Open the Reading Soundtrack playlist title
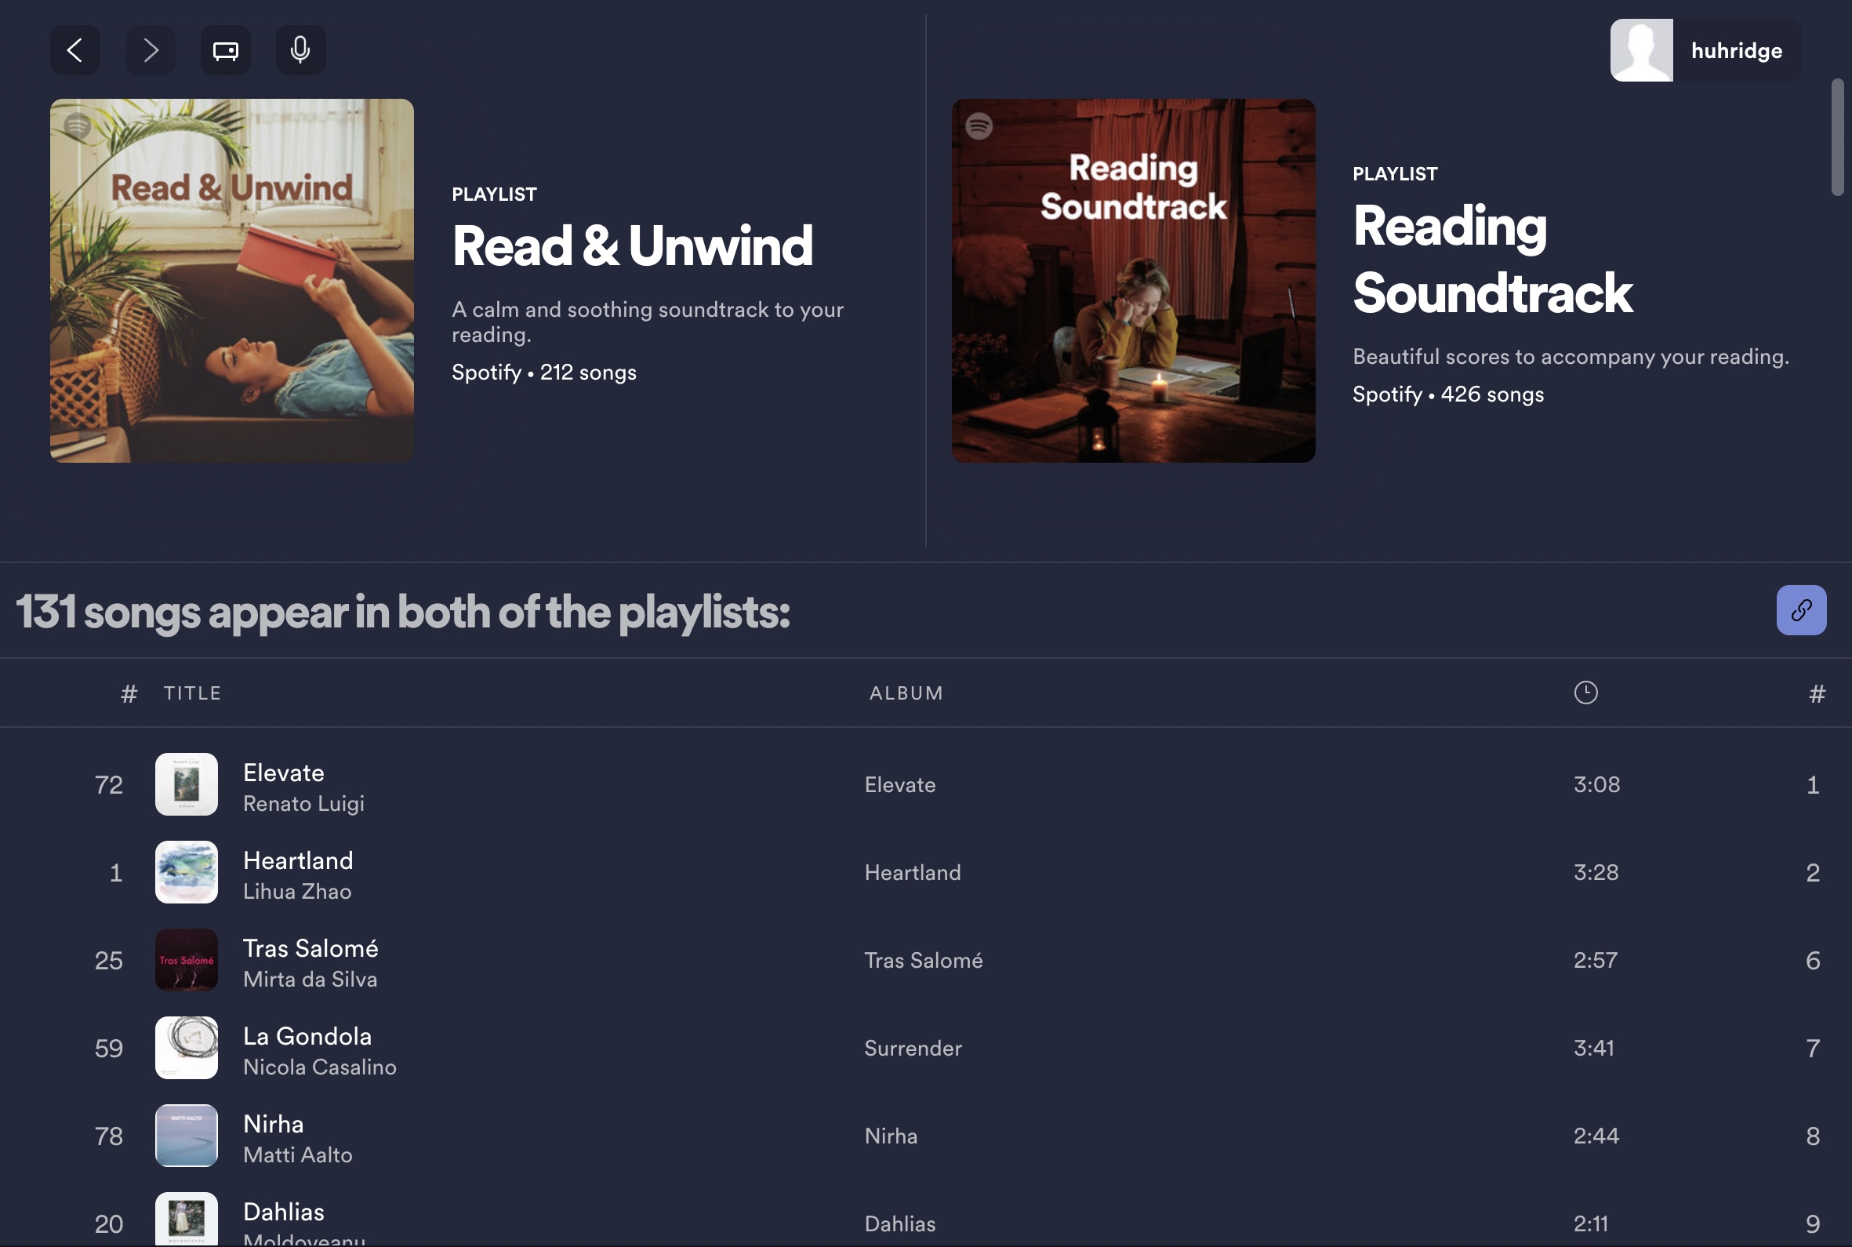The width and height of the screenshot is (1852, 1247). tap(1491, 260)
